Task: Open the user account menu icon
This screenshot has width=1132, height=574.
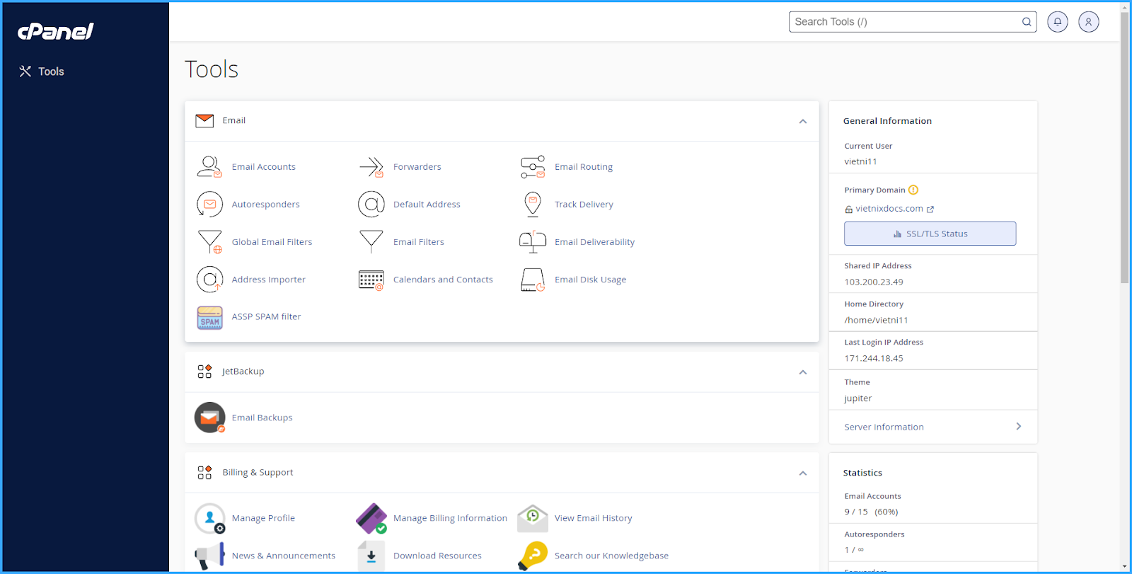Action: 1089,22
